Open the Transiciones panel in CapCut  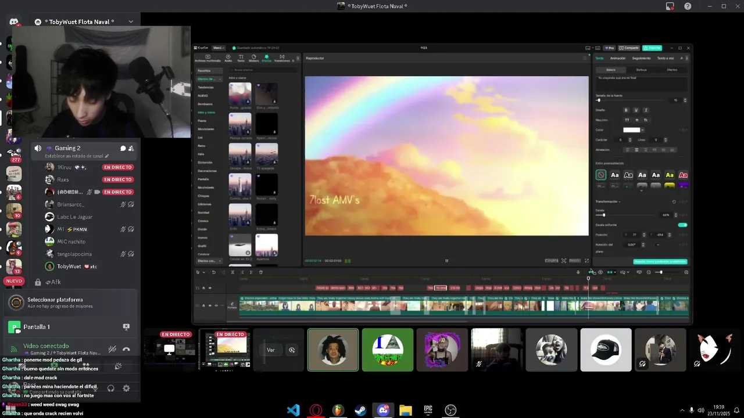(282, 58)
